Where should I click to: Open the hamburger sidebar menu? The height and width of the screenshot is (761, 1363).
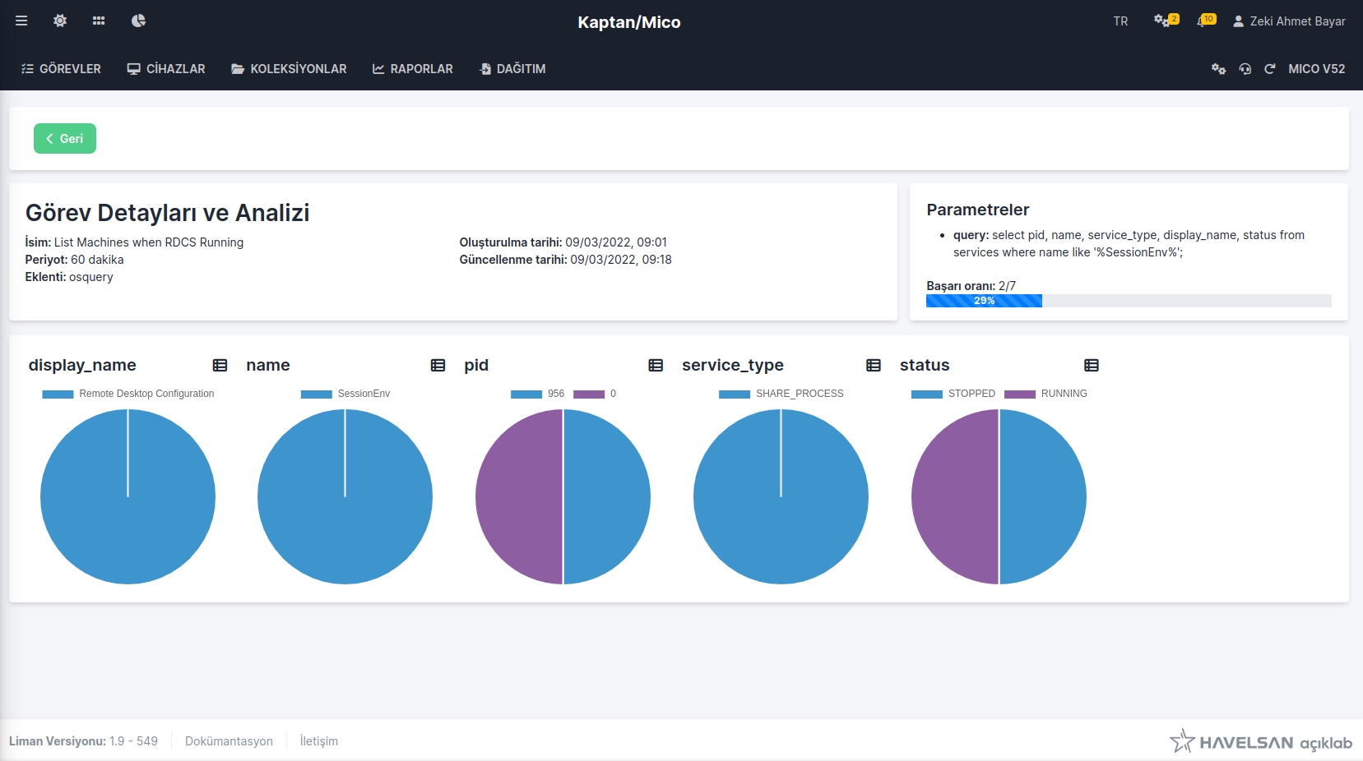21,21
